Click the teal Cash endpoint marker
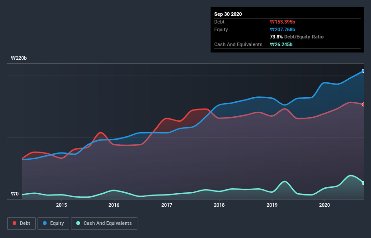The width and height of the screenshot is (371, 238). [363, 183]
